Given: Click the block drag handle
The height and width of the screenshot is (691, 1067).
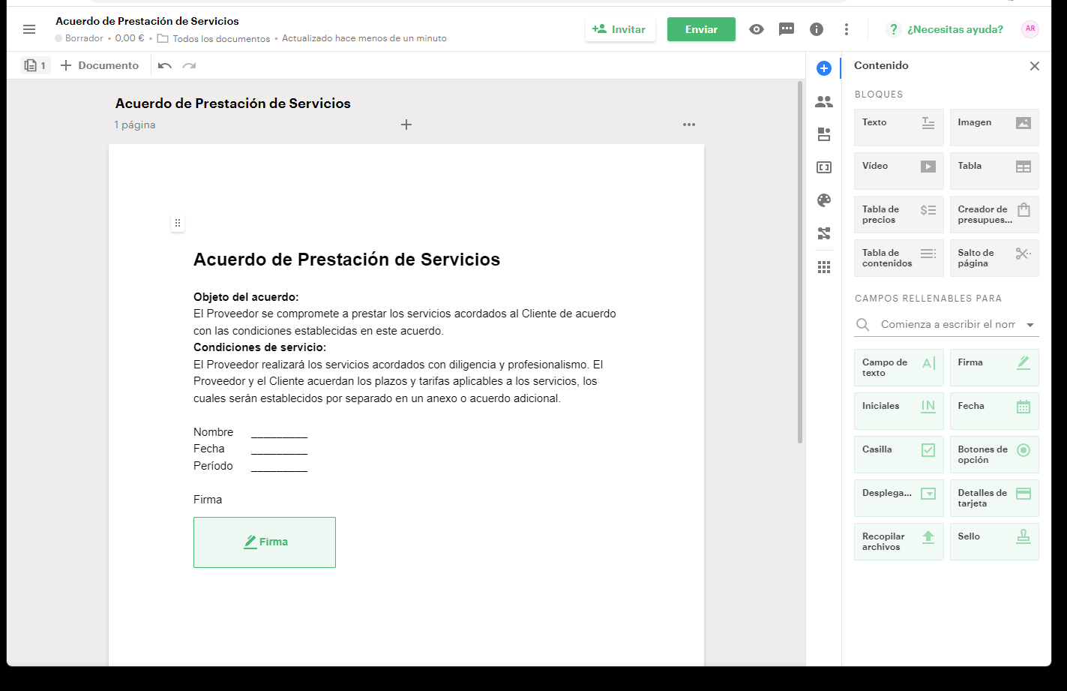Looking at the screenshot, I should [178, 223].
